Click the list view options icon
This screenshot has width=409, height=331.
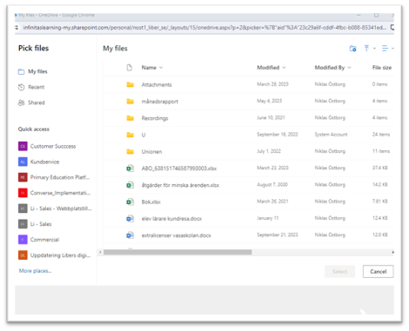(385, 49)
